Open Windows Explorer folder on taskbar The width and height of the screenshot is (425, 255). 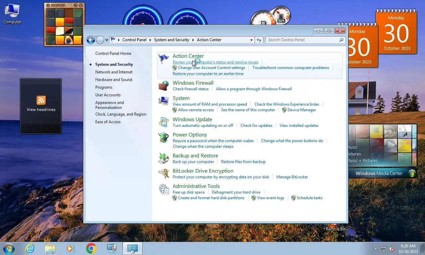pyautogui.click(x=50, y=248)
